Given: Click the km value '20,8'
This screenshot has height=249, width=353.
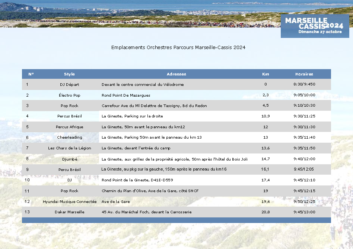Looking at the screenshot, I should (x=265, y=212).
